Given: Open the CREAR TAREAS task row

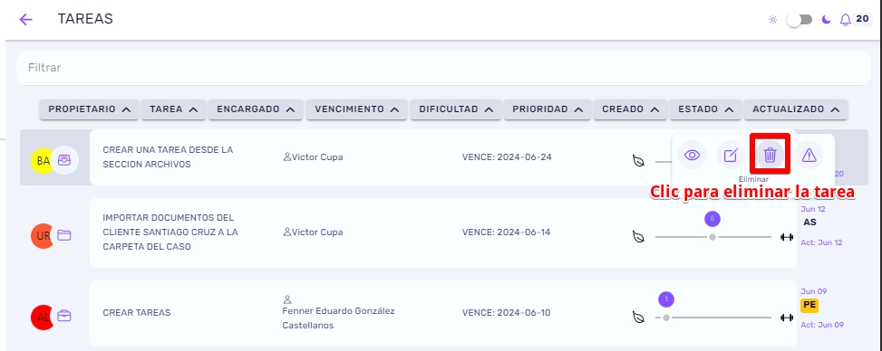Looking at the screenshot, I should click(x=443, y=313).
